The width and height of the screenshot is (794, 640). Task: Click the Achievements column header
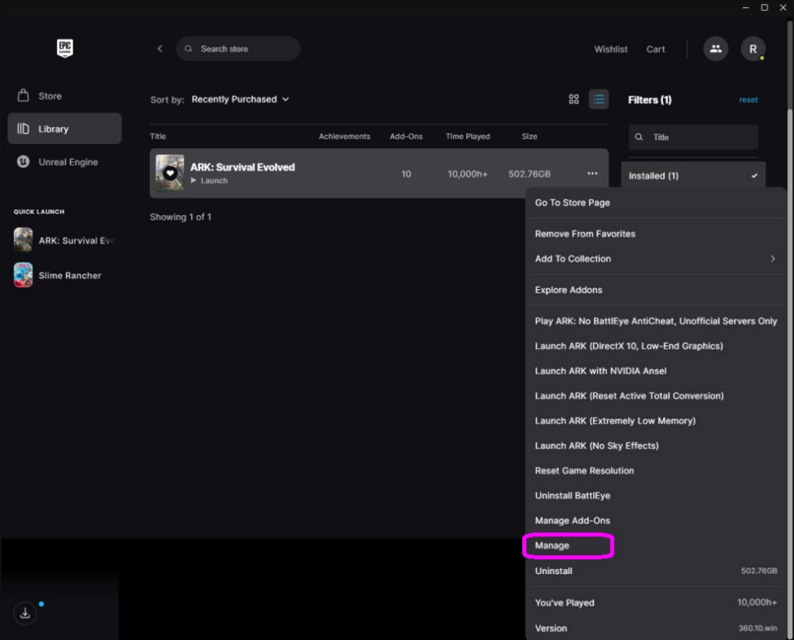pos(344,136)
